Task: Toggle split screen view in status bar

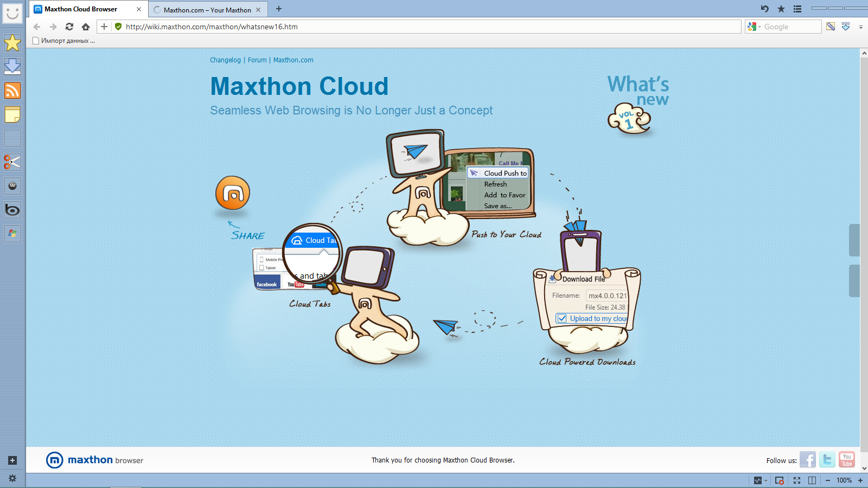Action: 812,480
